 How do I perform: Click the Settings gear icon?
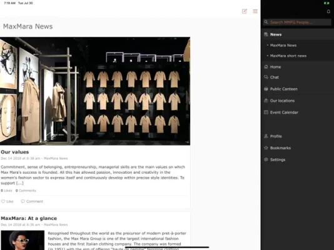click(266, 159)
